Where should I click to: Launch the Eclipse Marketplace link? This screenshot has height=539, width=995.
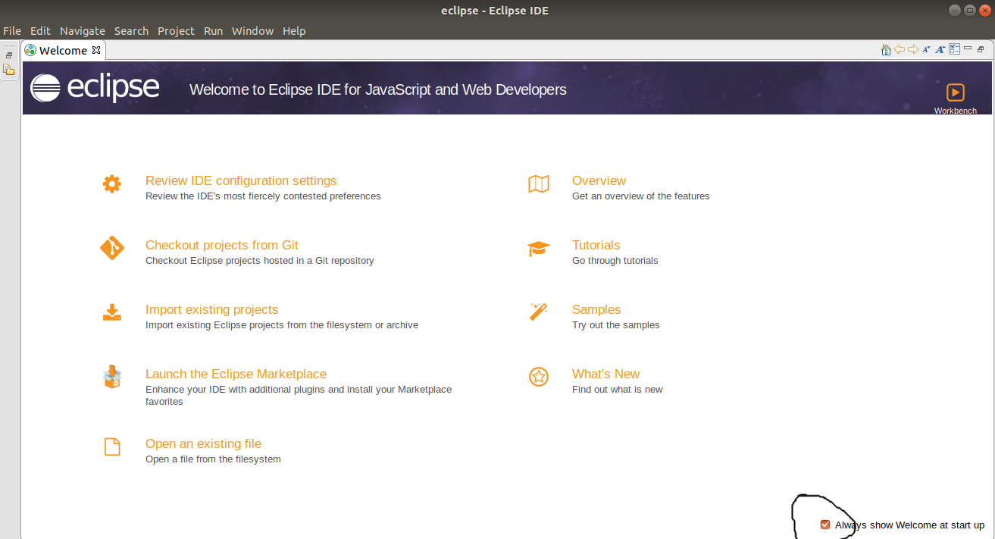(x=236, y=374)
